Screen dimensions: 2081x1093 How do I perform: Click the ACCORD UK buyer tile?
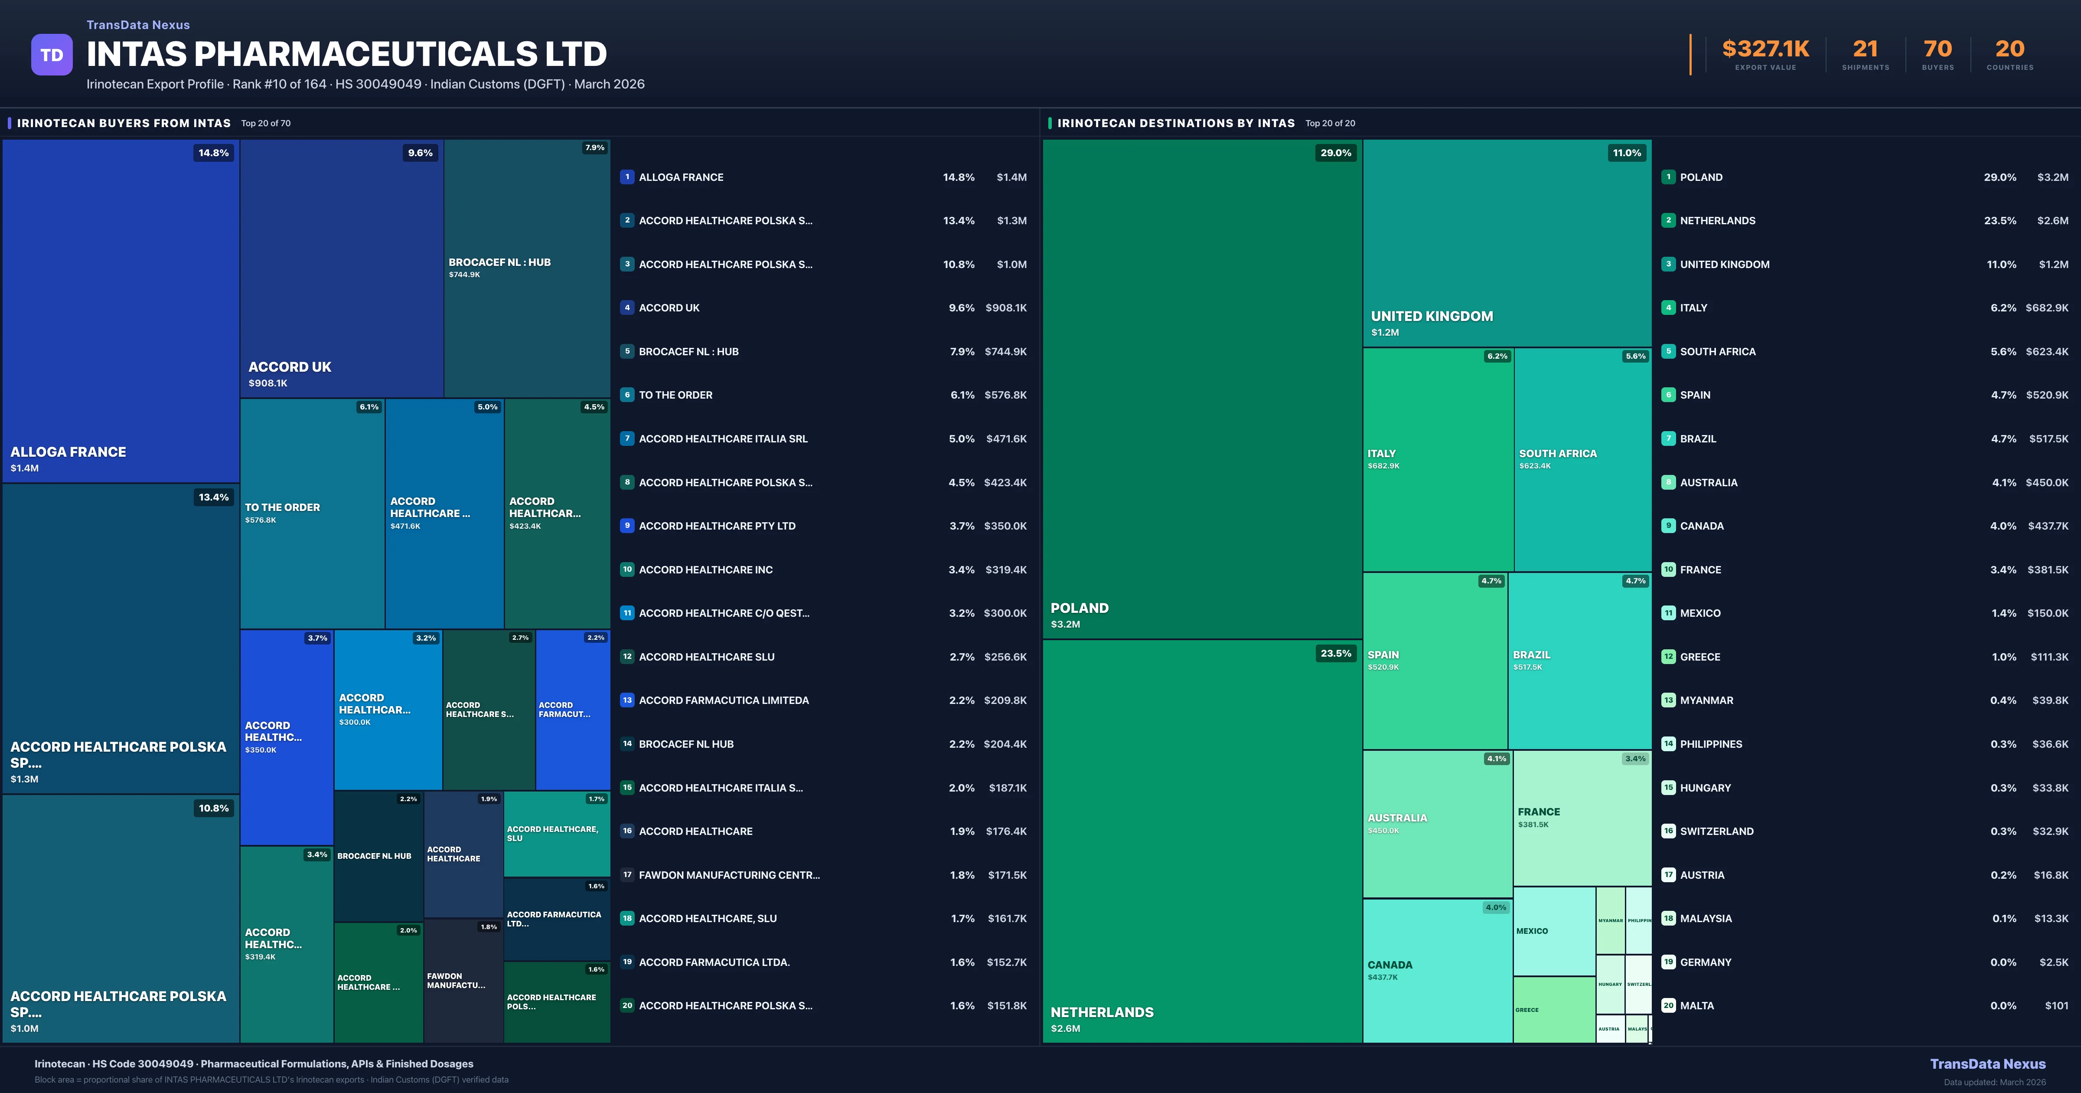(341, 268)
